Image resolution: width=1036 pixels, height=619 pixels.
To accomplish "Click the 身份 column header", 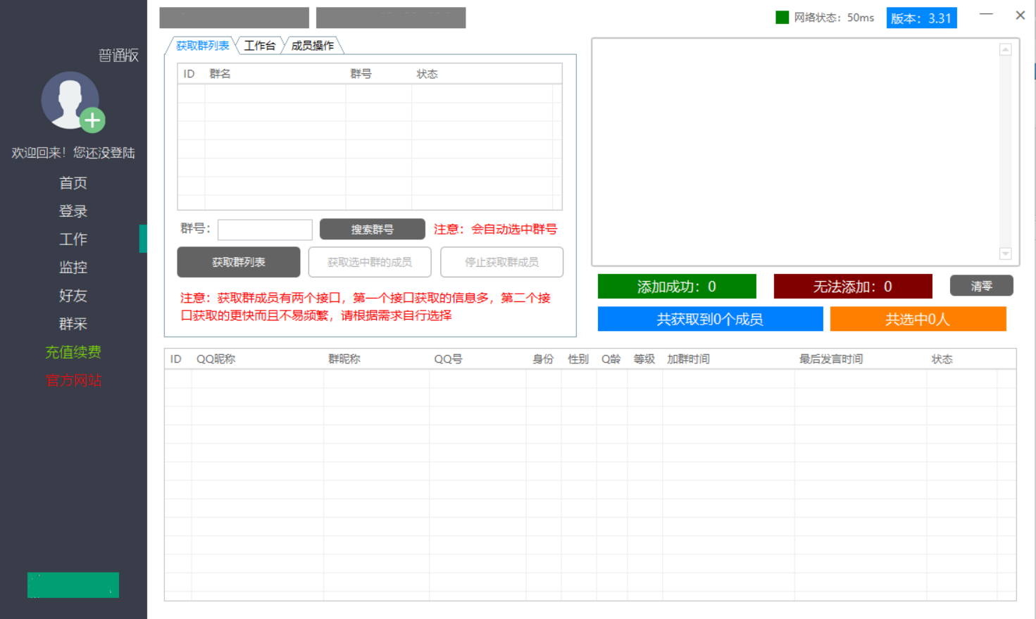I will coord(543,359).
